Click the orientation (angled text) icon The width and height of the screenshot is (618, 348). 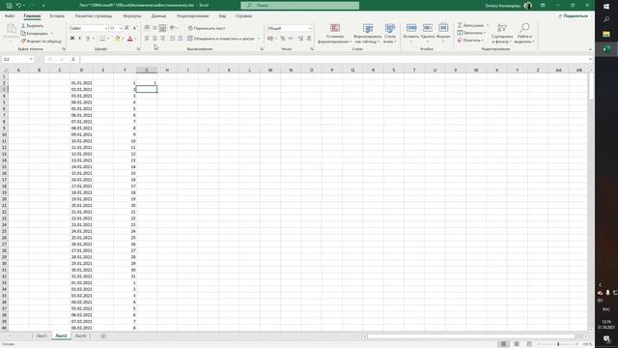point(173,28)
